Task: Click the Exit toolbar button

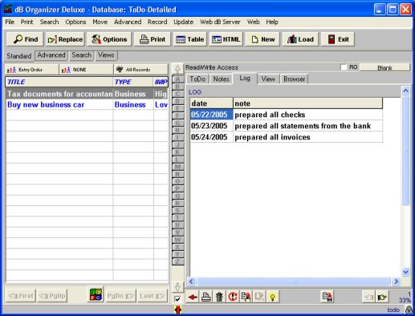Action: click(338, 39)
